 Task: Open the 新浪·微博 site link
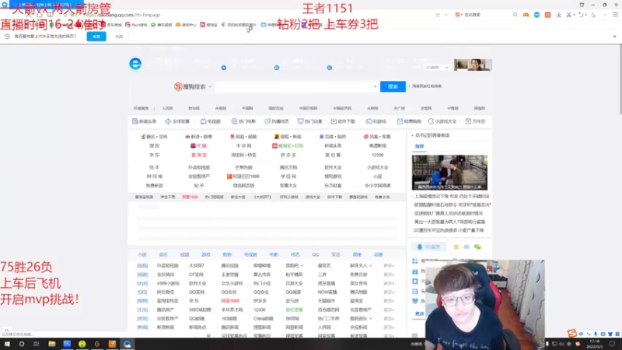point(199,137)
